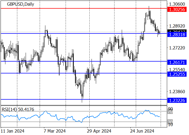Select the blue 1.23226 level price label
Viewport: 189px width, 135px height.
pos(177,100)
